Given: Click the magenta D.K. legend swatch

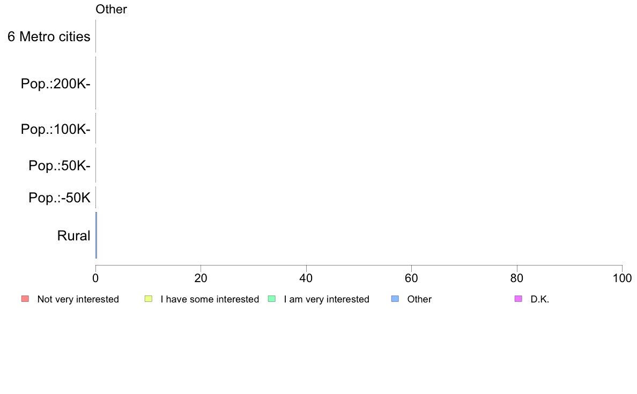Looking at the screenshot, I should click(x=519, y=299).
